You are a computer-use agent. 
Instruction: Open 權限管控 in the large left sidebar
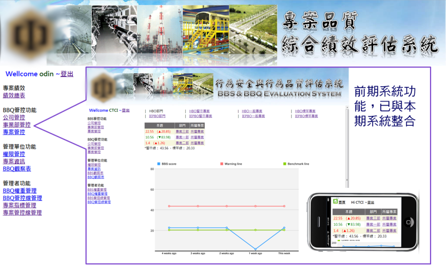[14, 154]
